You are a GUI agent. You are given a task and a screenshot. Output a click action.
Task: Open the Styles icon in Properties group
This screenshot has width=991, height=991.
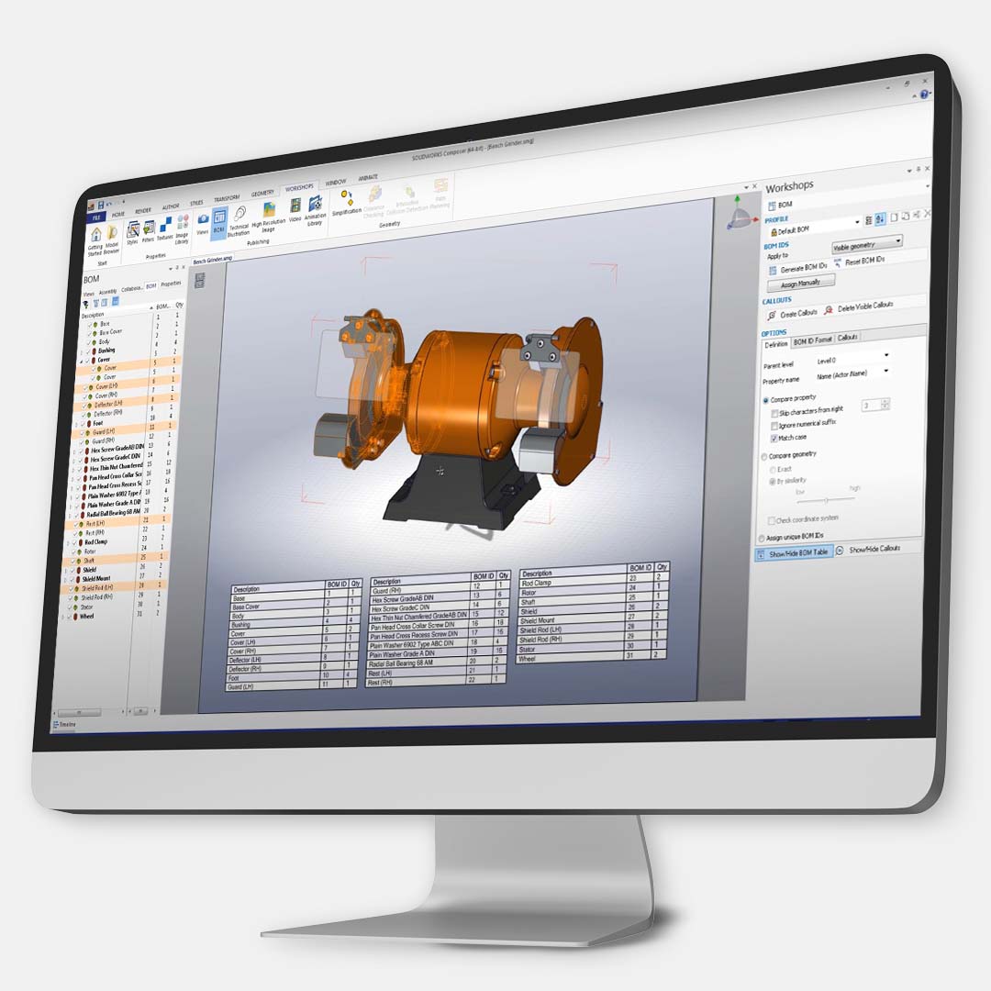click(x=133, y=227)
